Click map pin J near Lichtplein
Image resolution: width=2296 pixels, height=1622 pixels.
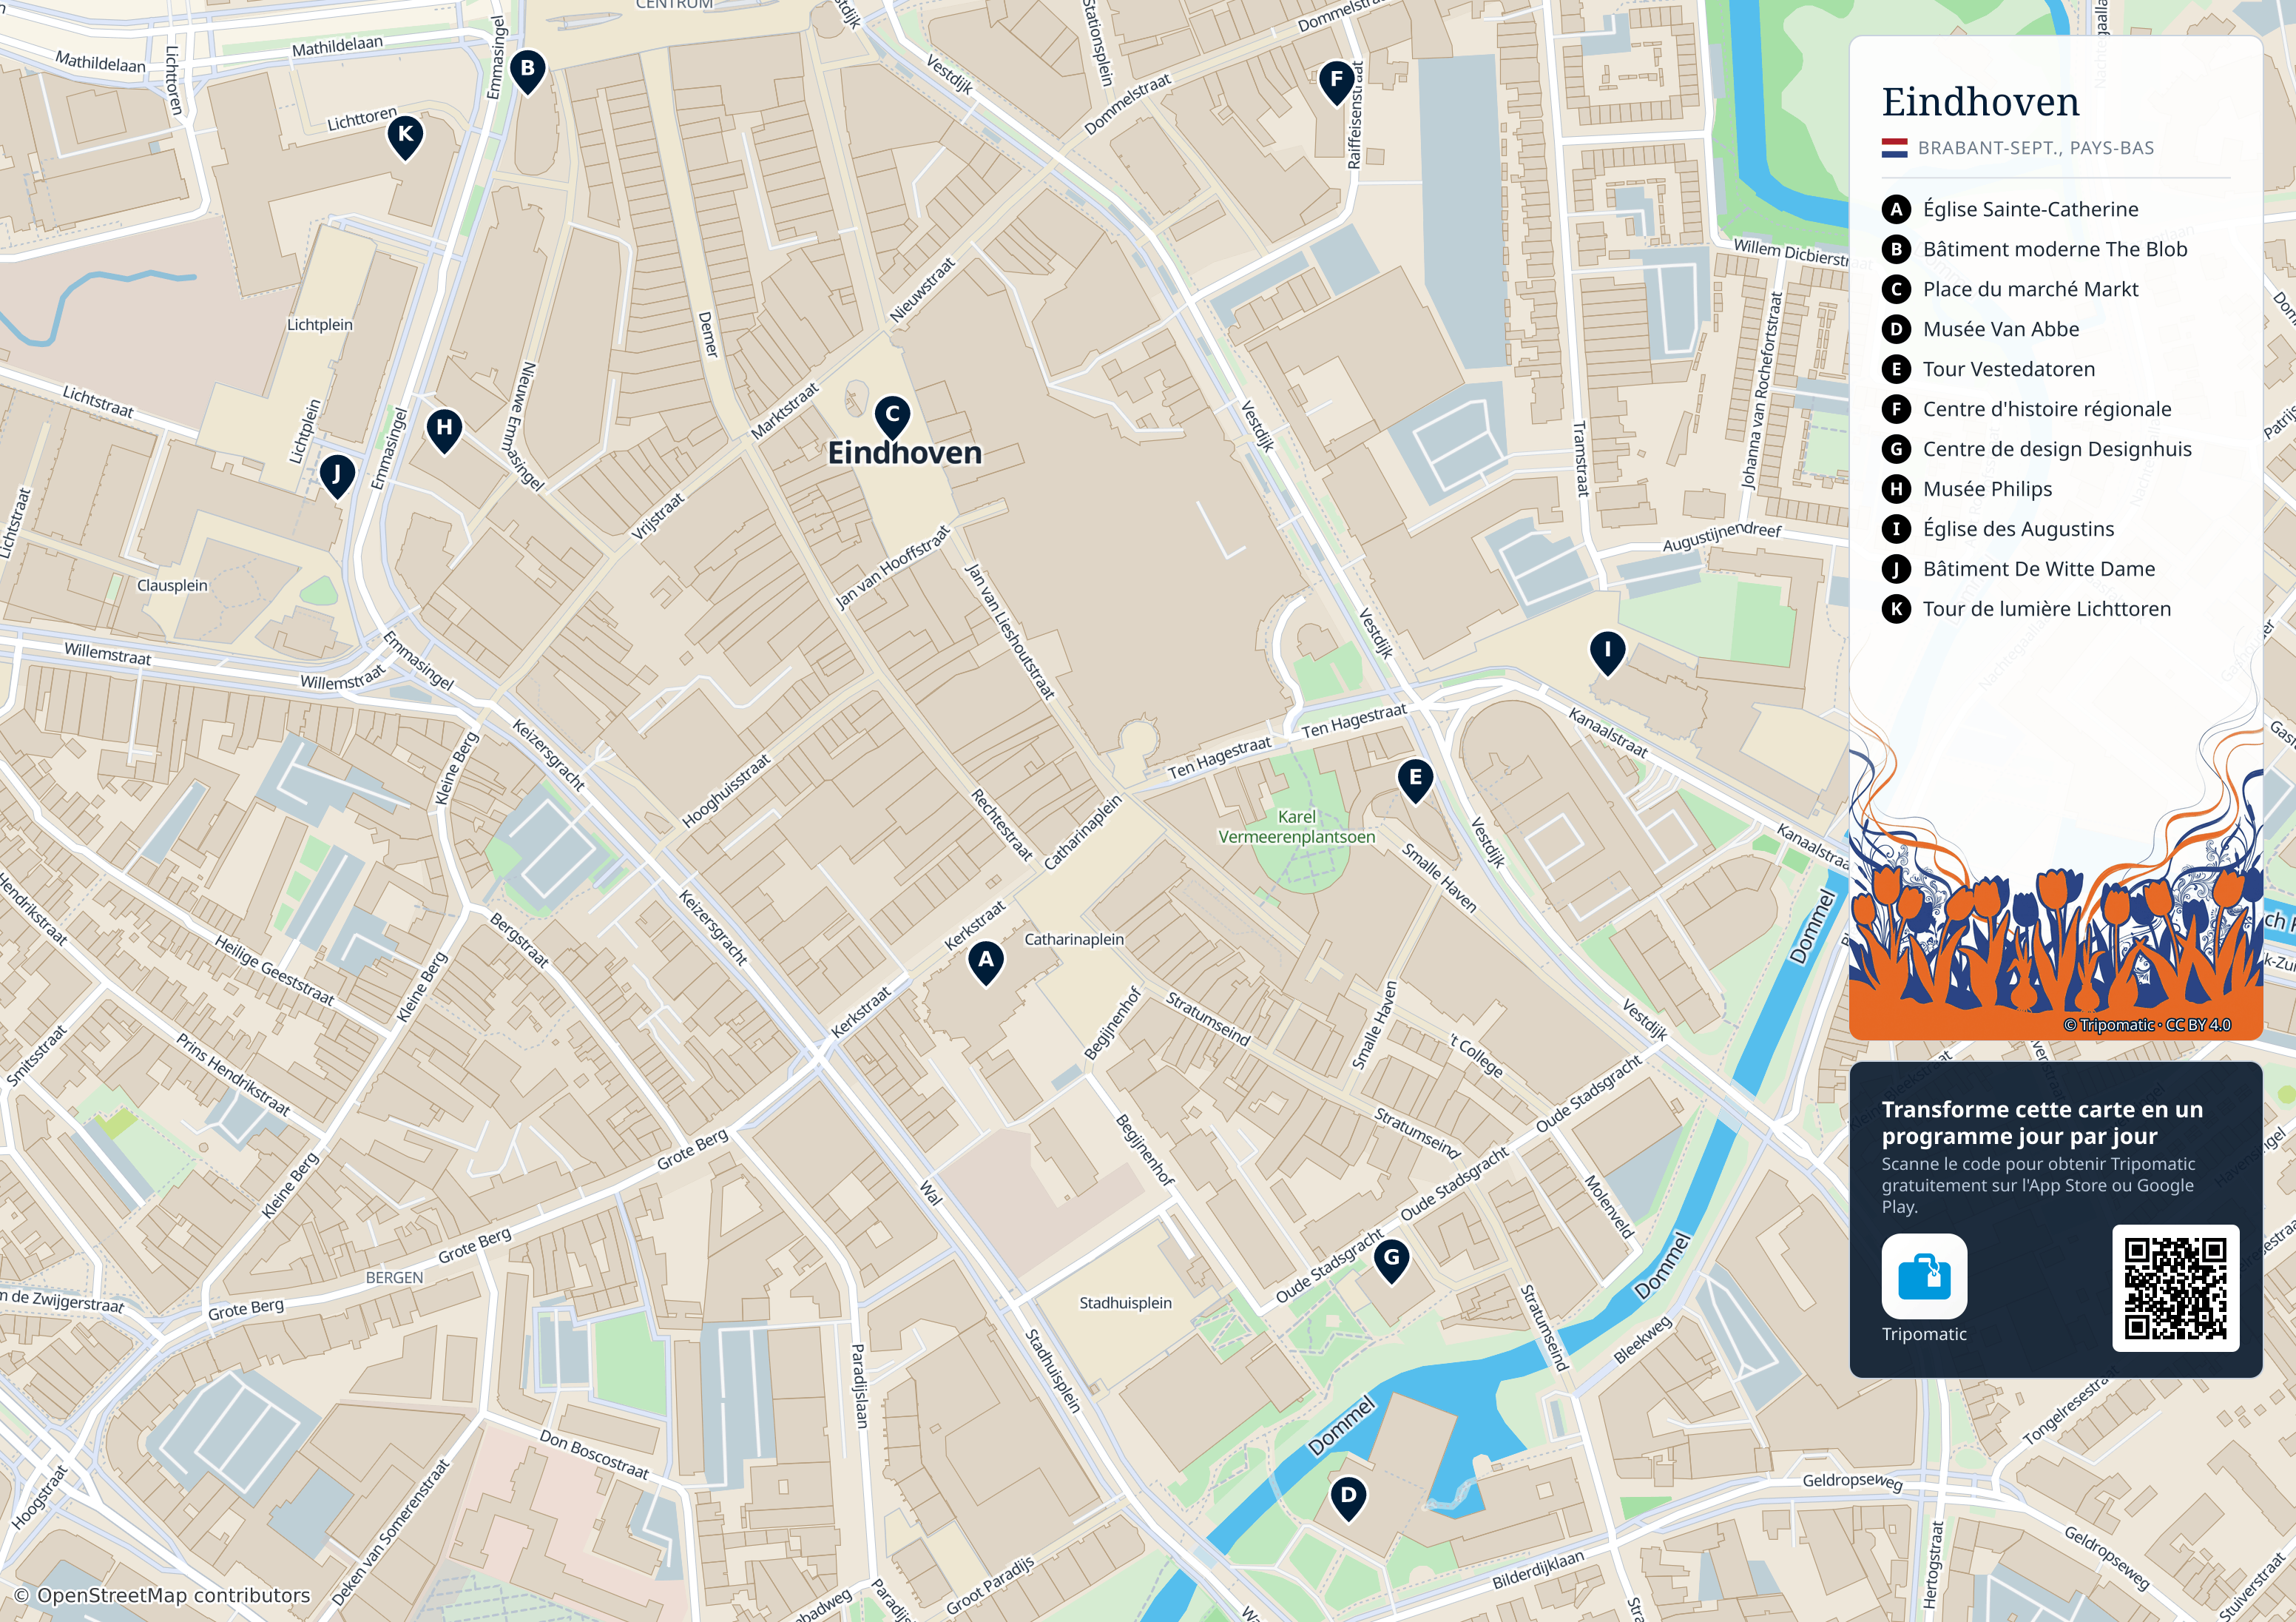(x=337, y=477)
